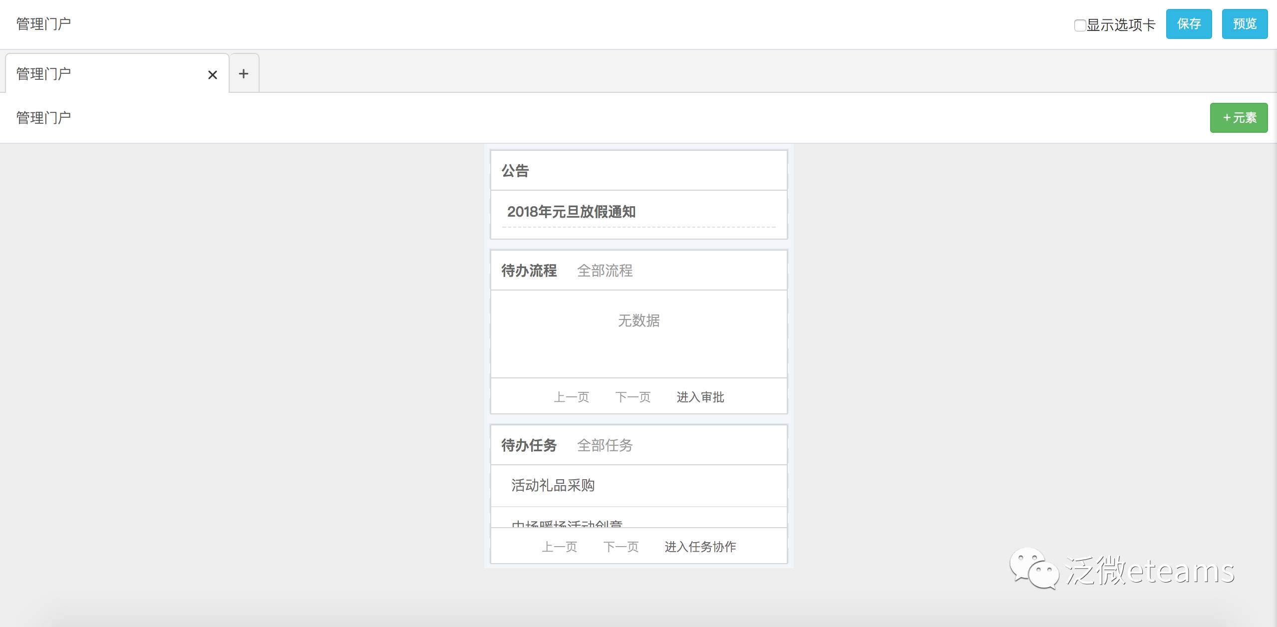Switch to 待办流程 tab
The height and width of the screenshot is (627, 1277).
pyautogui.click(x=529, y=271)
